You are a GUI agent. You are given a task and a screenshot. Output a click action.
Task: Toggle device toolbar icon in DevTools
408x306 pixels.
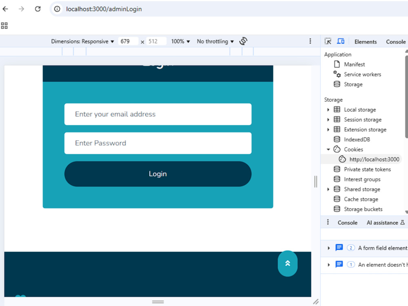[341, 41]
